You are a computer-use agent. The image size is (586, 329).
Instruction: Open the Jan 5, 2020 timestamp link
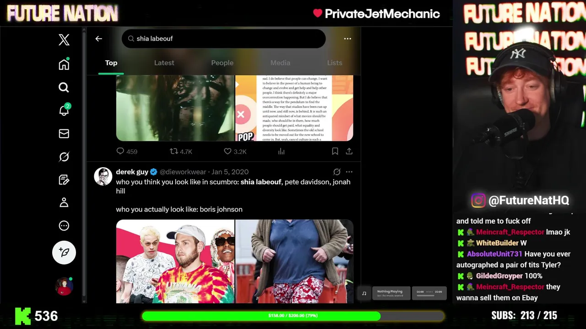[x=230, y=172]
